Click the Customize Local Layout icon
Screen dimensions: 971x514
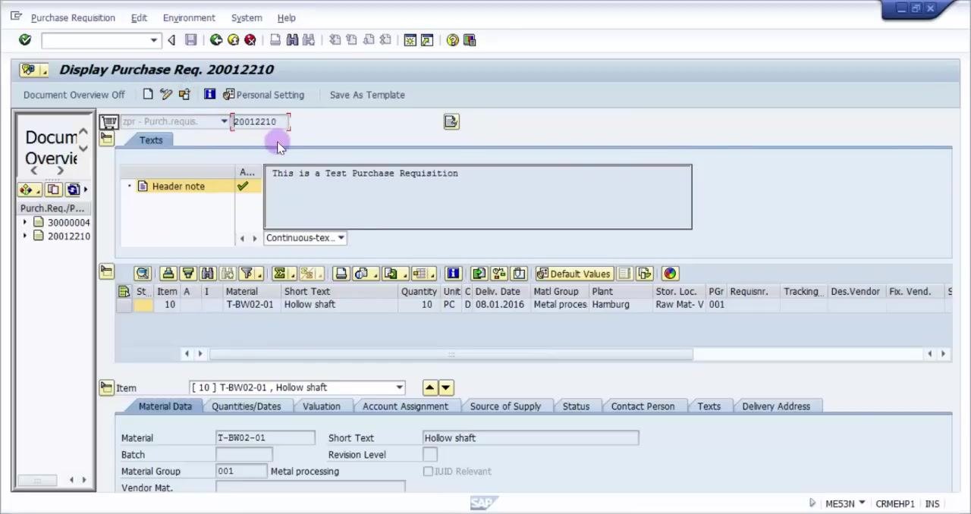(470, 40)
